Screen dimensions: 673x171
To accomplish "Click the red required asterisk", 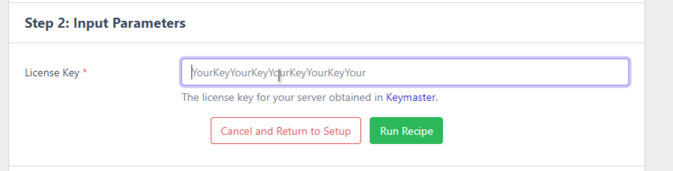I will (85, 72).
